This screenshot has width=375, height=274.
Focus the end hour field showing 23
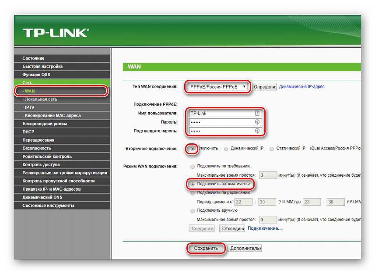[x=312, y=202]
